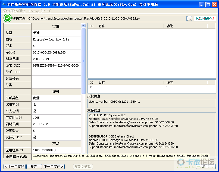Click serial number 001C-00048D-0094A883

click(56, 52)
